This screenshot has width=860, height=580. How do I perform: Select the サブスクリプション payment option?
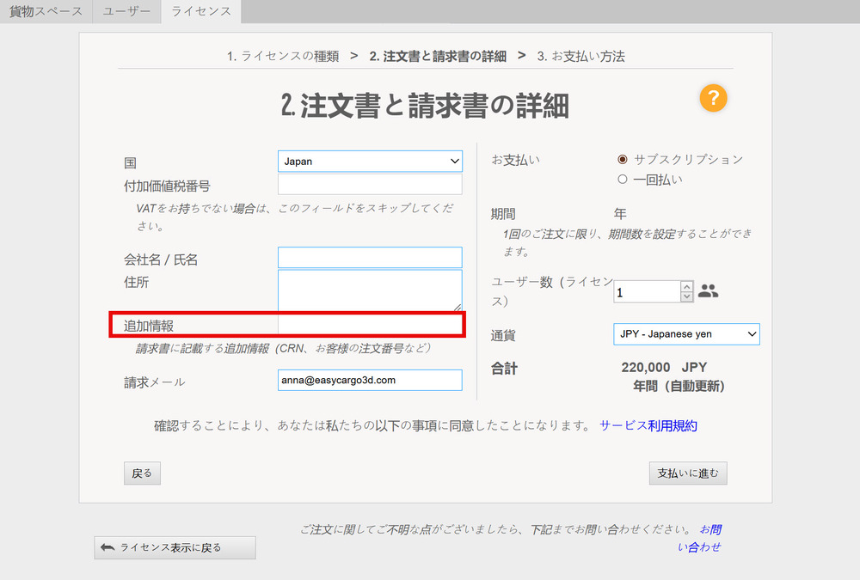point(623,159)
